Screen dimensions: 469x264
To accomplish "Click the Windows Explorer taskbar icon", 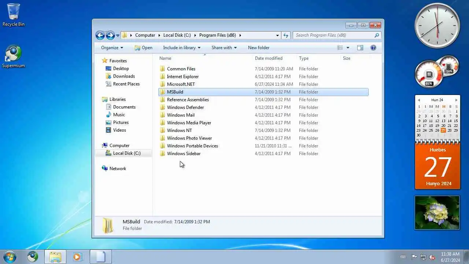I will tap(55, 257).
